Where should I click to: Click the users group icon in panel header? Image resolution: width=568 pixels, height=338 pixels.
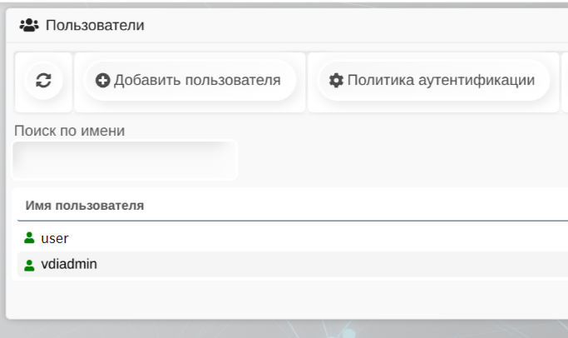[x=29, y=25]
